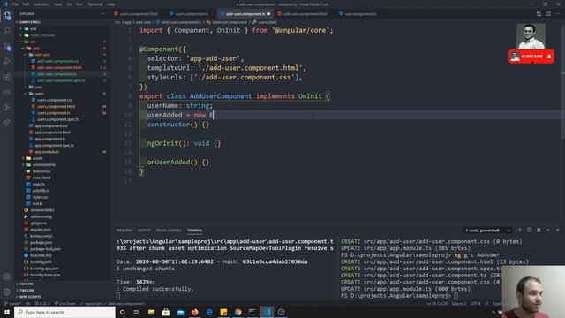The image size is (565, 318).
Task: Expand the assets folder
Action: (37, 158)
